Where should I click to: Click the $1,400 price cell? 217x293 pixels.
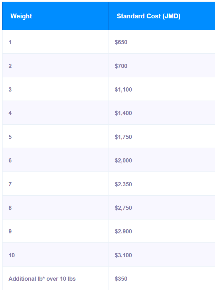tap(123, 113)
